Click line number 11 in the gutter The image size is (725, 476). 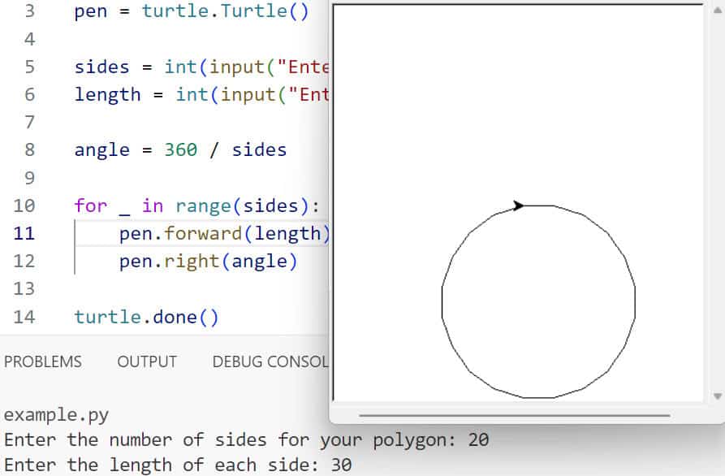24,233
